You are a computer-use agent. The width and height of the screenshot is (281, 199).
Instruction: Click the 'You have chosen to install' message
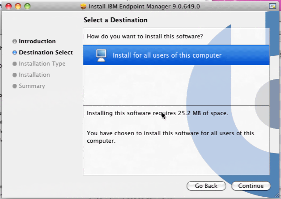(x=170, y=137)
